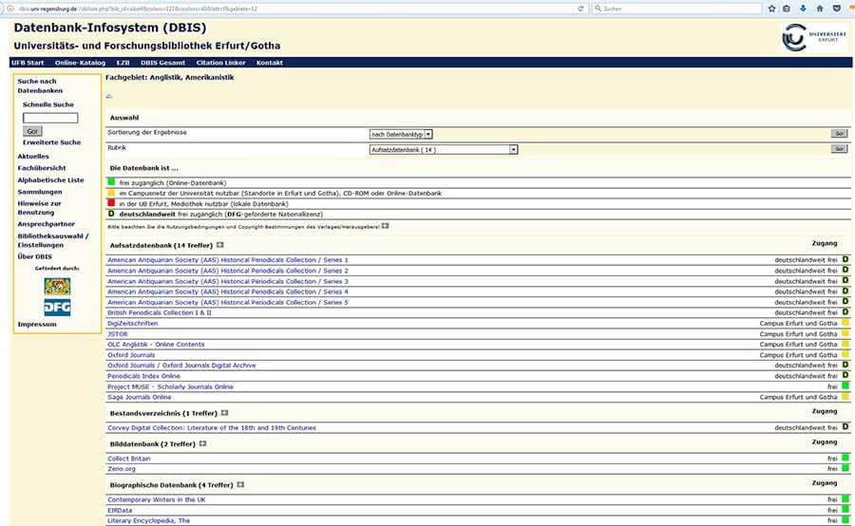Click the yellow access square in JSTOR row
Screen dimensions: 855x526
click(845, 333)
